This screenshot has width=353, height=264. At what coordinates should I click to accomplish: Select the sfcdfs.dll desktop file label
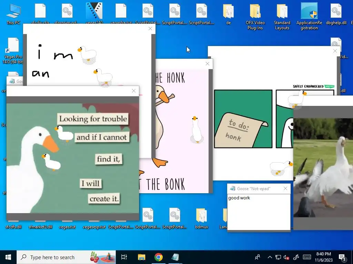tap(13, 227)
